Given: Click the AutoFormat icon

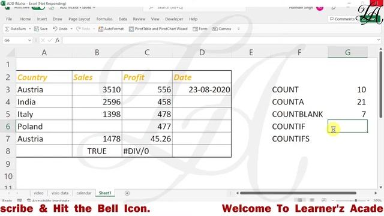Looking at the screenshot, I should point(101,29).
